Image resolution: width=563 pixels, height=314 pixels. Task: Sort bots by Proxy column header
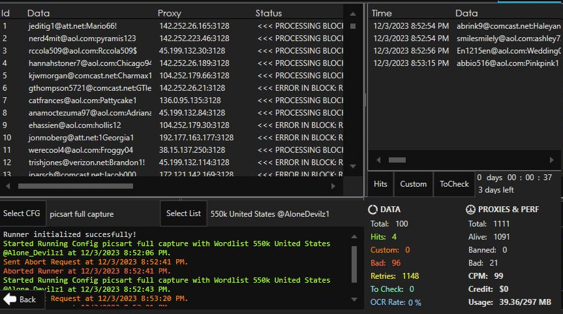pos(170,13)
